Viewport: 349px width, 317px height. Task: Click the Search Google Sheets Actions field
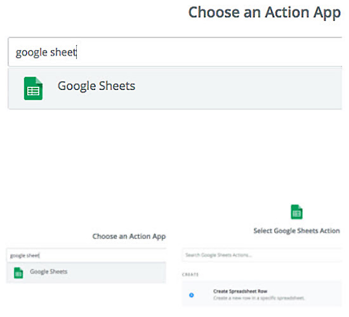coord(262,255)
